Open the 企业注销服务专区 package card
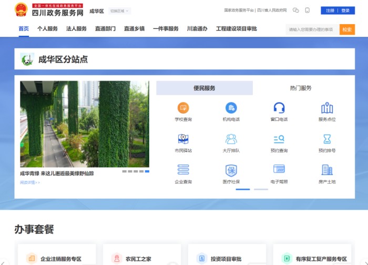 [57, 258]
